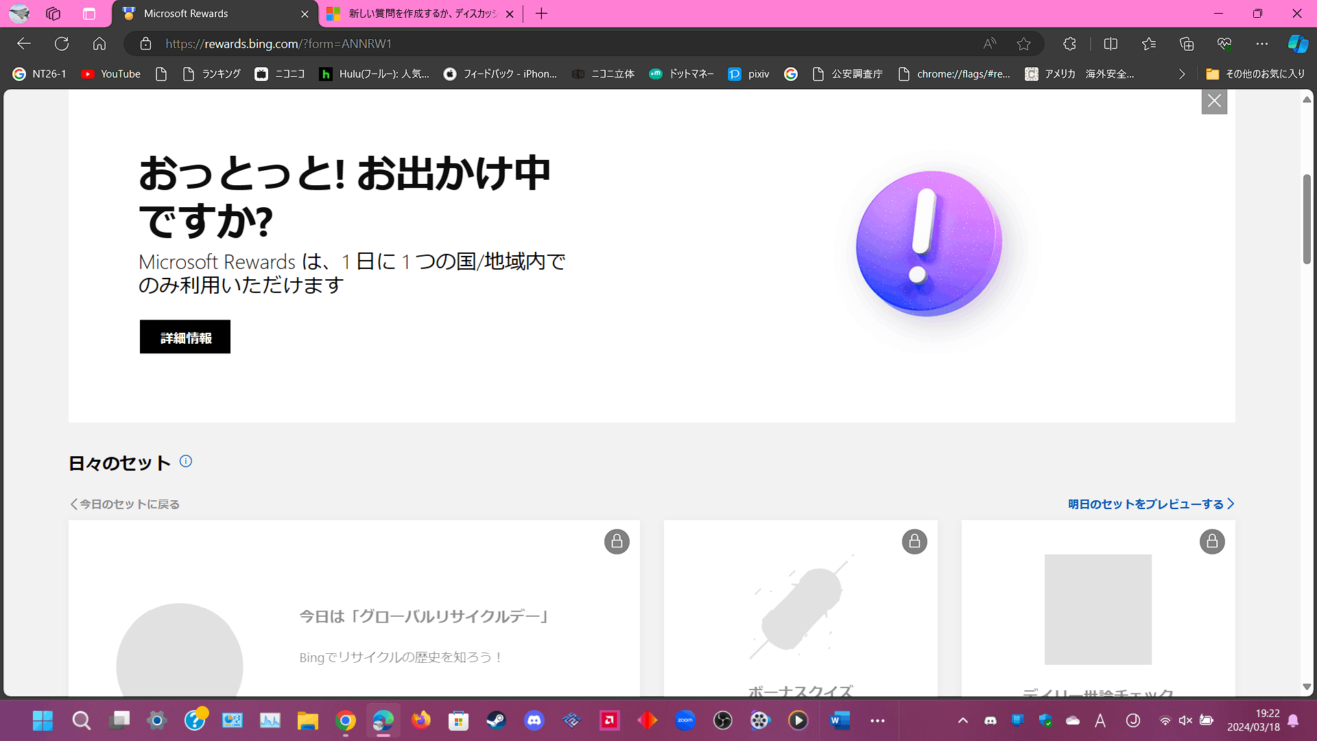Open the ボーナスクイズ card

[800, 608]
